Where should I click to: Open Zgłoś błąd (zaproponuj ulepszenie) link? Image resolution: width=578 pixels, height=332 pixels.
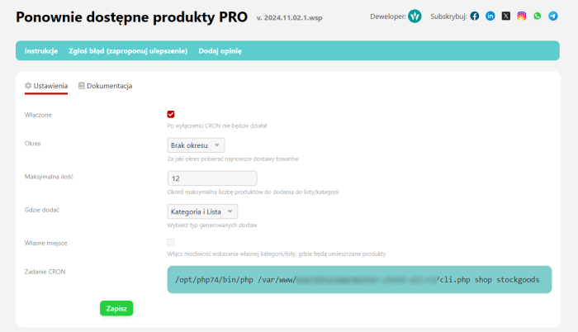[128, 51]
